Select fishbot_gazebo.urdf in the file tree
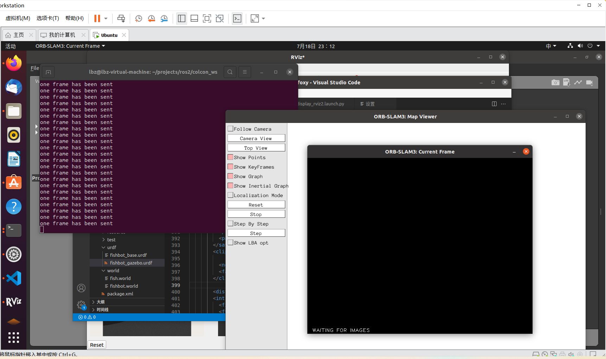 pos(131,263)
